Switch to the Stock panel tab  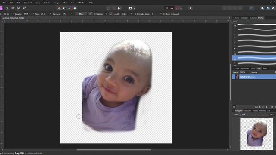pos(237,68)
